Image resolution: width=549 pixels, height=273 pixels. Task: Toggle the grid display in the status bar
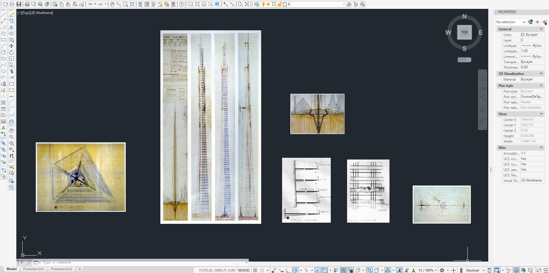(255, 270)
